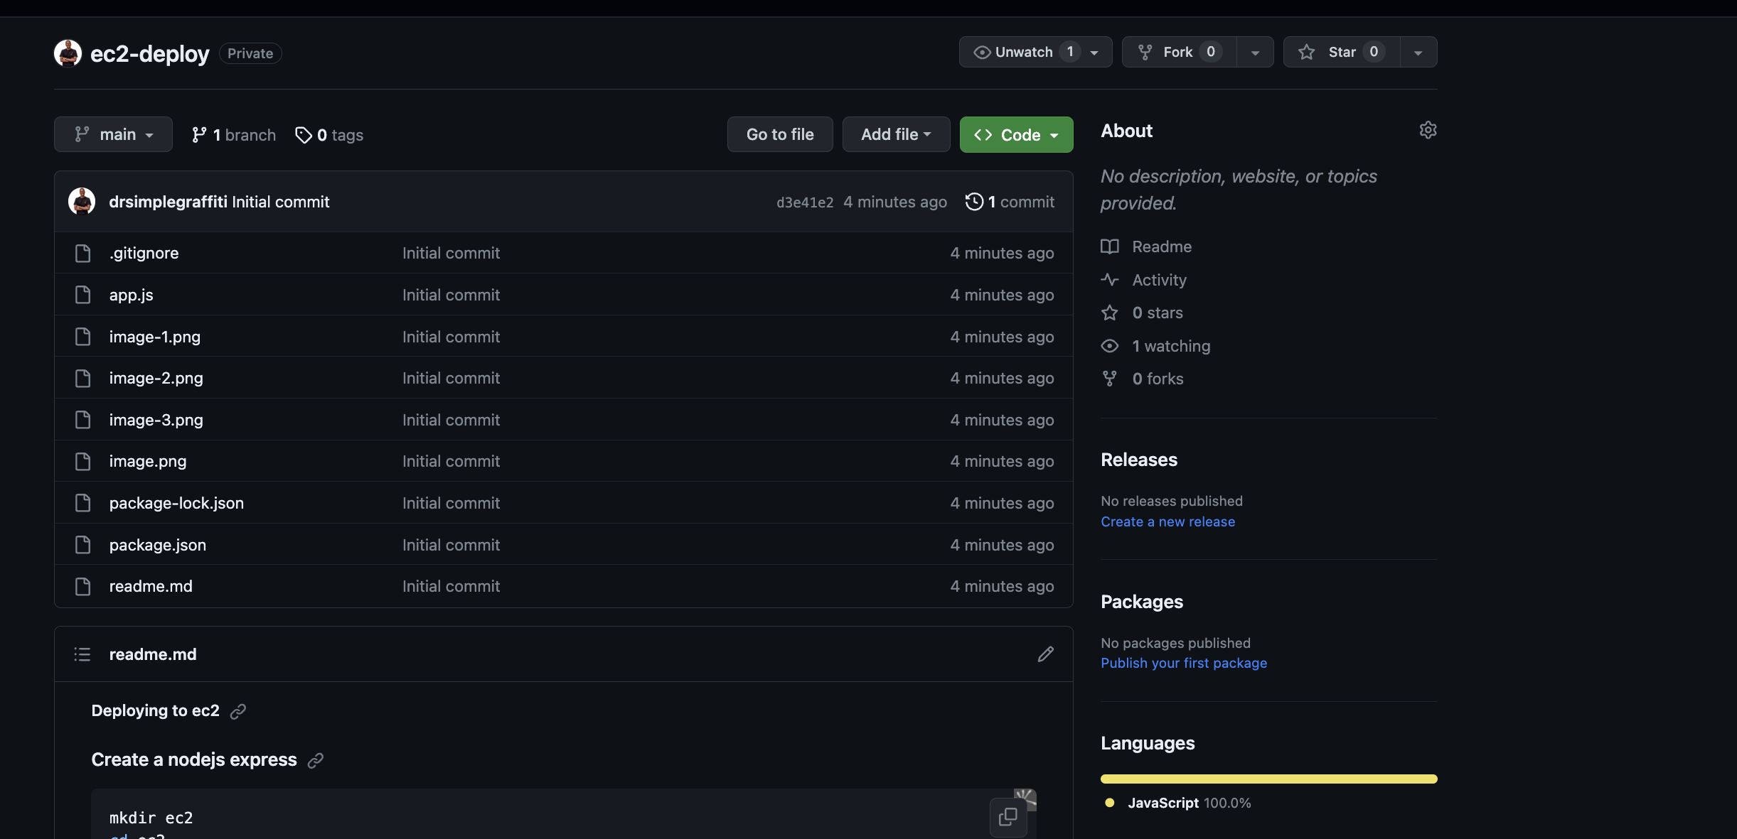
Task: Click drsimplegraffiti avatar in commit row
Action: coord(82,202)
